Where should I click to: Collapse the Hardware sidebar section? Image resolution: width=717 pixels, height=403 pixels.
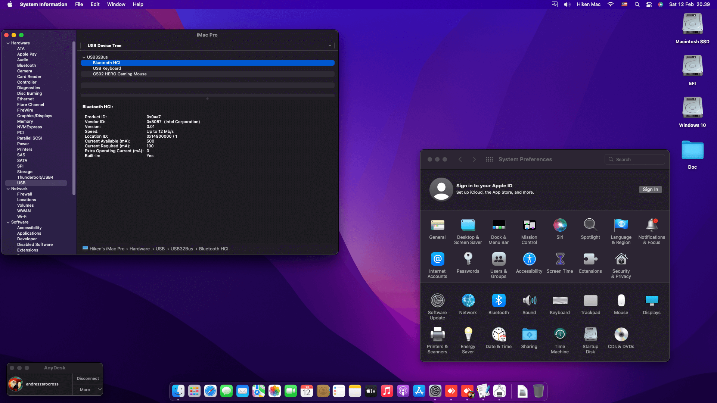8,43
